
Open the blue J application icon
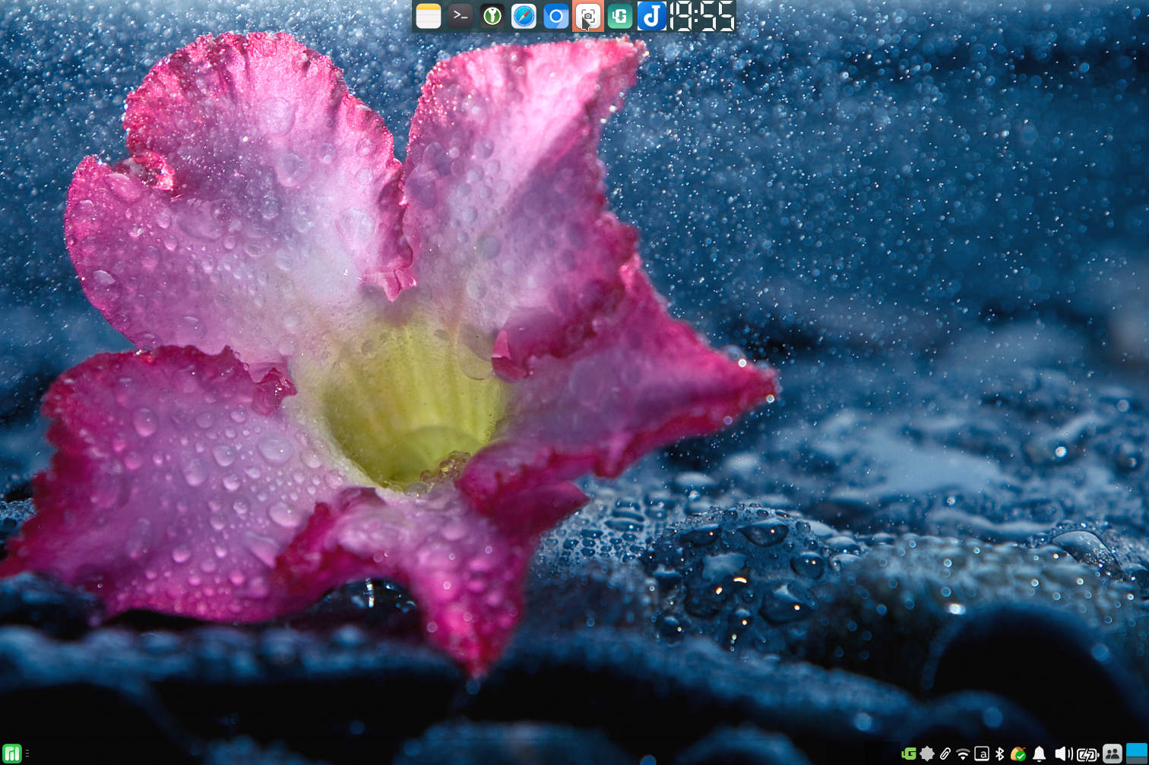pyautogui.click(x=651, y=16)
